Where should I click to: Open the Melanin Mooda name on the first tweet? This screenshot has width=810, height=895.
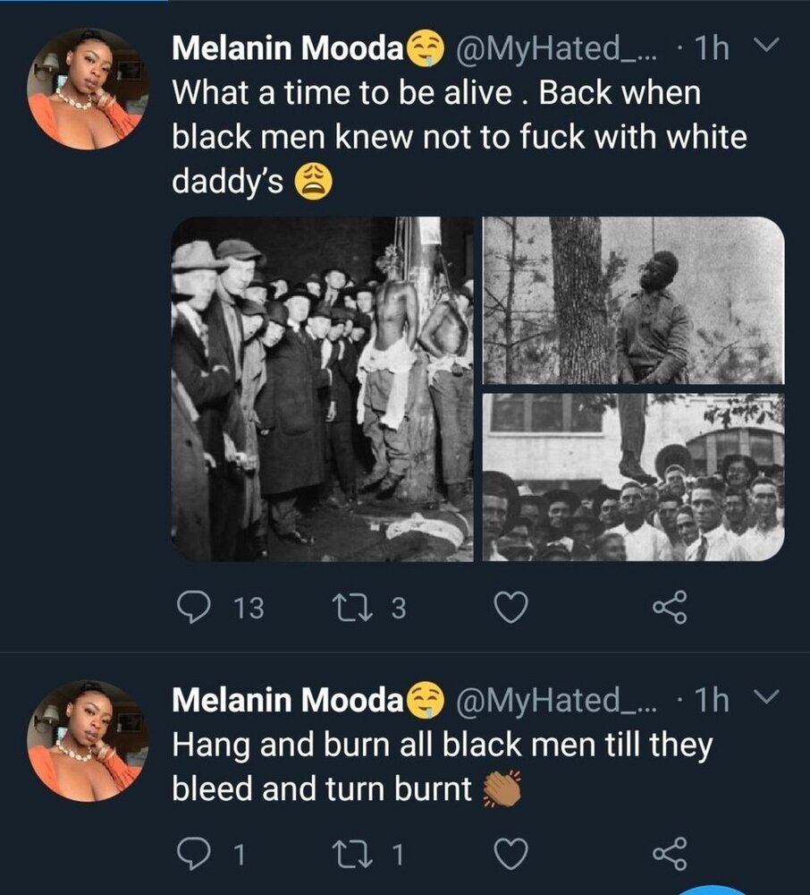tap(286, 50)
